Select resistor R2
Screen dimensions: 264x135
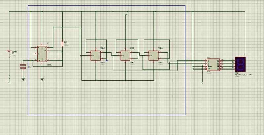click(62, 43)
